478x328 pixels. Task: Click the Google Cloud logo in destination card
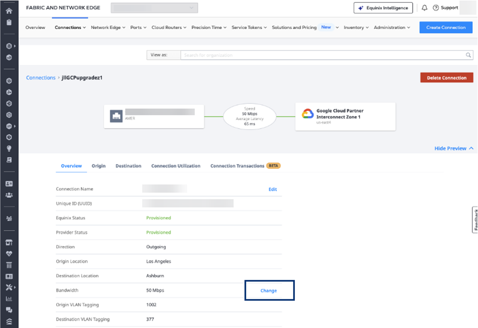click(x=307, y=113)
